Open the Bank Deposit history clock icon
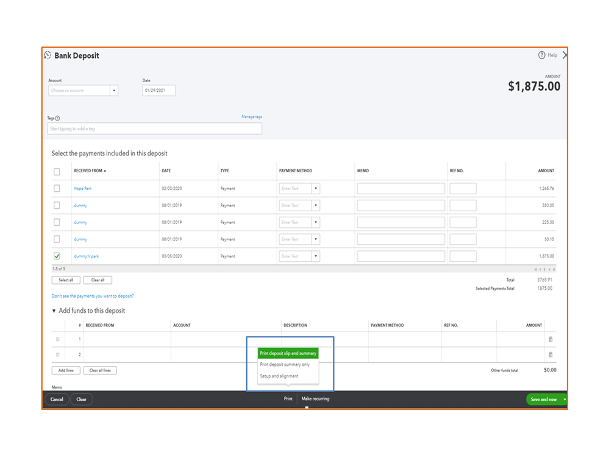Screen dimensions: 609x456 (x=48, y=55)
